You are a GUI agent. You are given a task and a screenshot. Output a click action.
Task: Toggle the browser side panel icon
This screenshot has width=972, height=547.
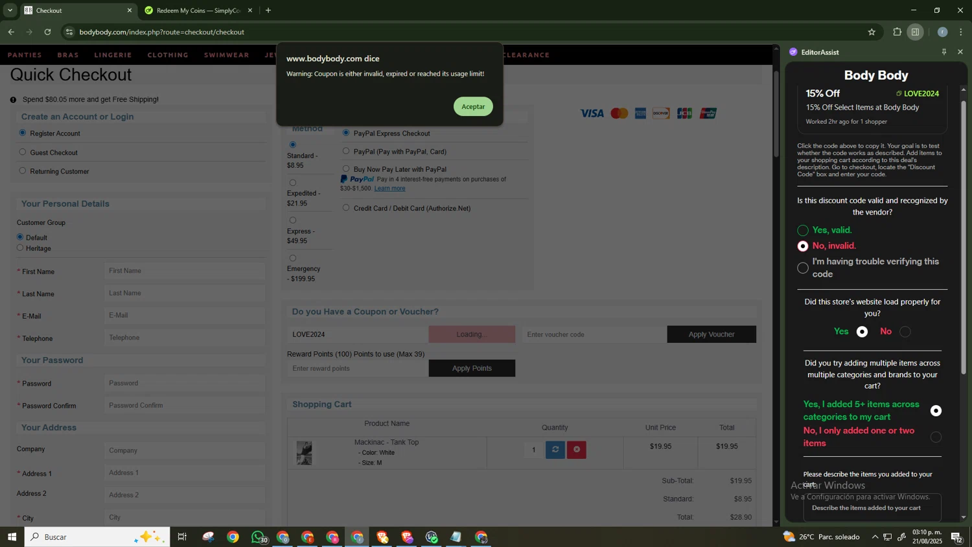tap(915, 32)
